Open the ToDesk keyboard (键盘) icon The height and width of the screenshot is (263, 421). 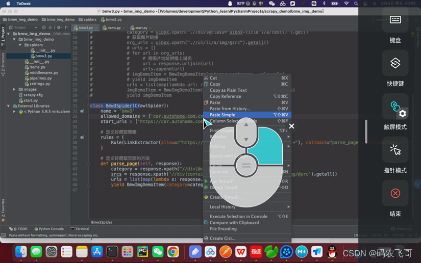[x=395, y=20]
